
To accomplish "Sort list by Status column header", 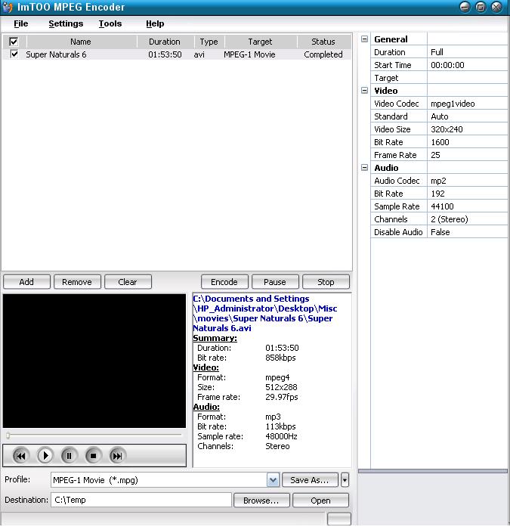I will [323, 42].
